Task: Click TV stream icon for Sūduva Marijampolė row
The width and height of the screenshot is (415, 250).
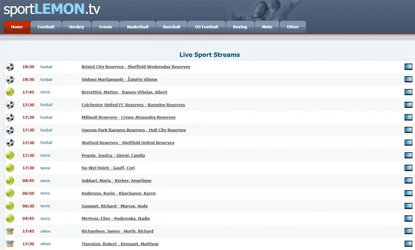Action: tap(408, 80)
